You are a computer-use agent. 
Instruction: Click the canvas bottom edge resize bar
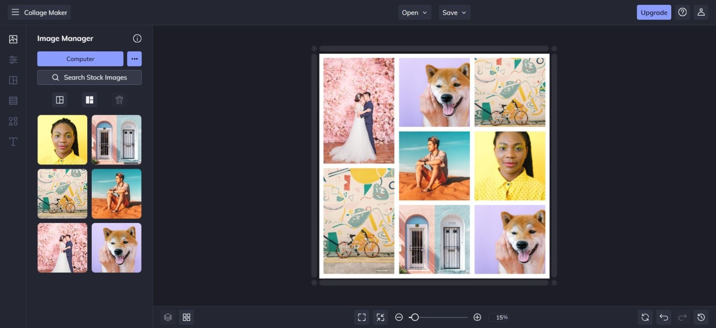[x=434, y=283]
